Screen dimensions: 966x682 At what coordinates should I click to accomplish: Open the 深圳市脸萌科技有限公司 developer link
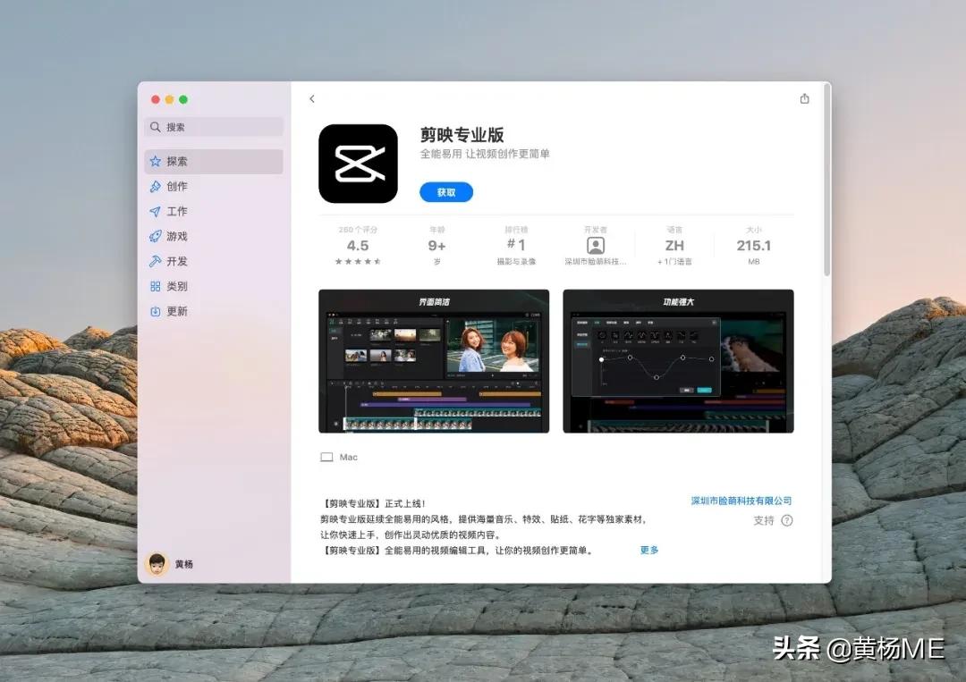click(741, 501)
